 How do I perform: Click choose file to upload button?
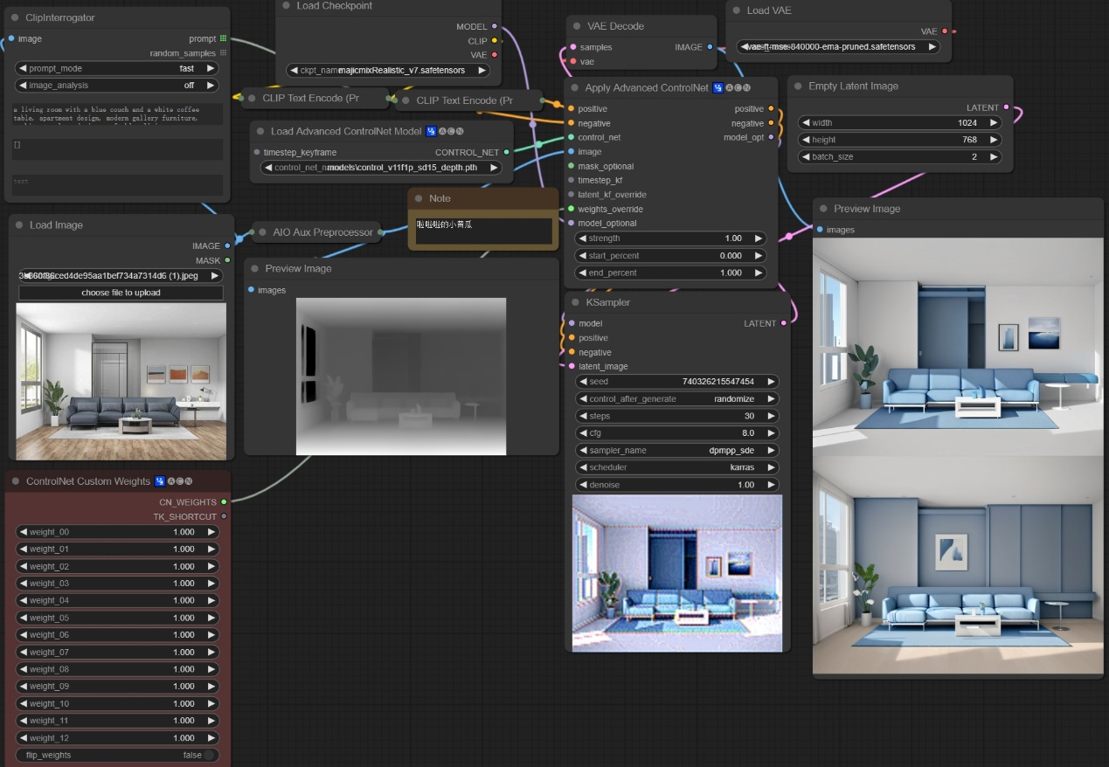pos(121,293)
